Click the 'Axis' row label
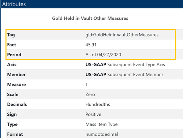 point(12,64)
